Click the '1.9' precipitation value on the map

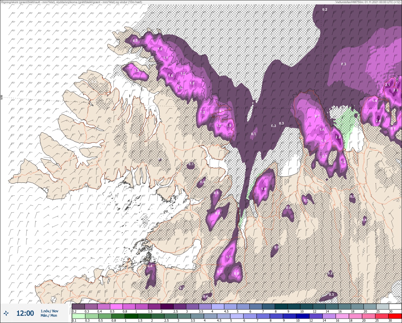click(x=229, y=125)
